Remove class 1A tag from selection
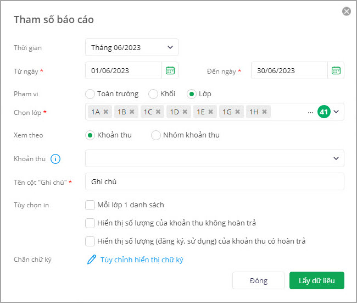The image size is (357, 303). point(105,112)
